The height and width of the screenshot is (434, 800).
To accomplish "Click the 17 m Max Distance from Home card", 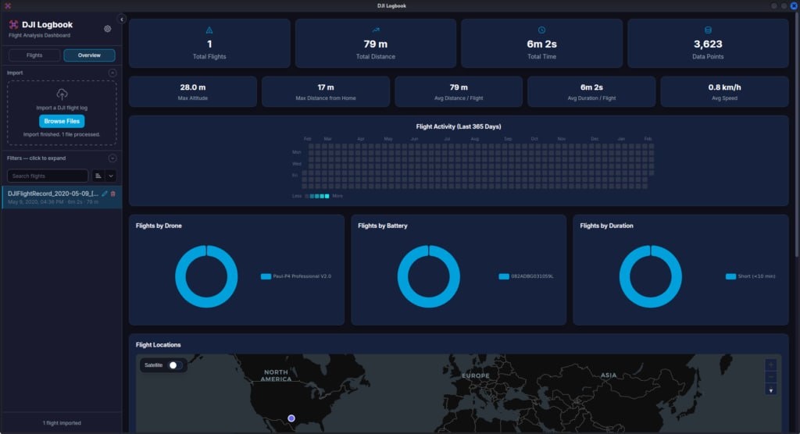I will (x=326, y=92).
